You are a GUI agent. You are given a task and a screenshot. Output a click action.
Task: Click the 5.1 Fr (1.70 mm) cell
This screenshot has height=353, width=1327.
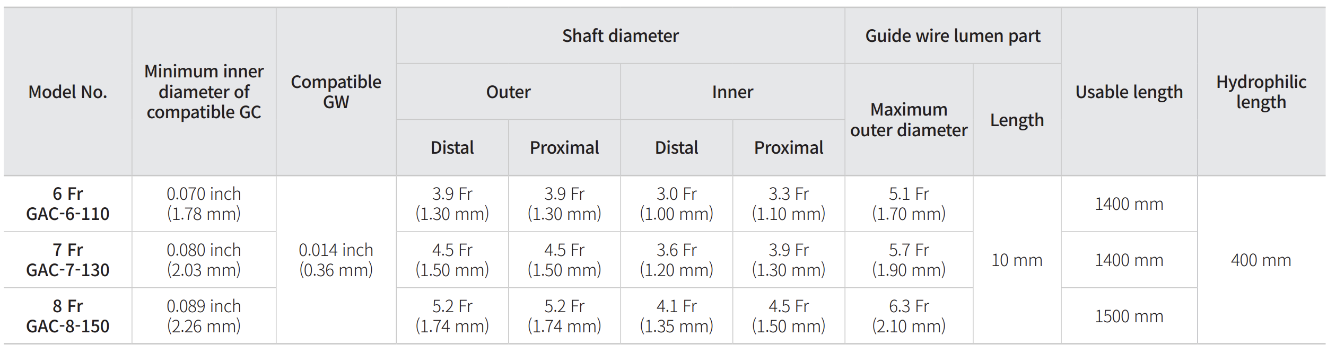click(909, 204)
